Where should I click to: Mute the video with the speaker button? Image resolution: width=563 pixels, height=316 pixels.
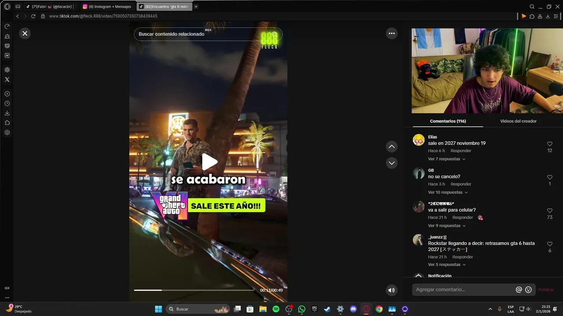click(391, 290)
